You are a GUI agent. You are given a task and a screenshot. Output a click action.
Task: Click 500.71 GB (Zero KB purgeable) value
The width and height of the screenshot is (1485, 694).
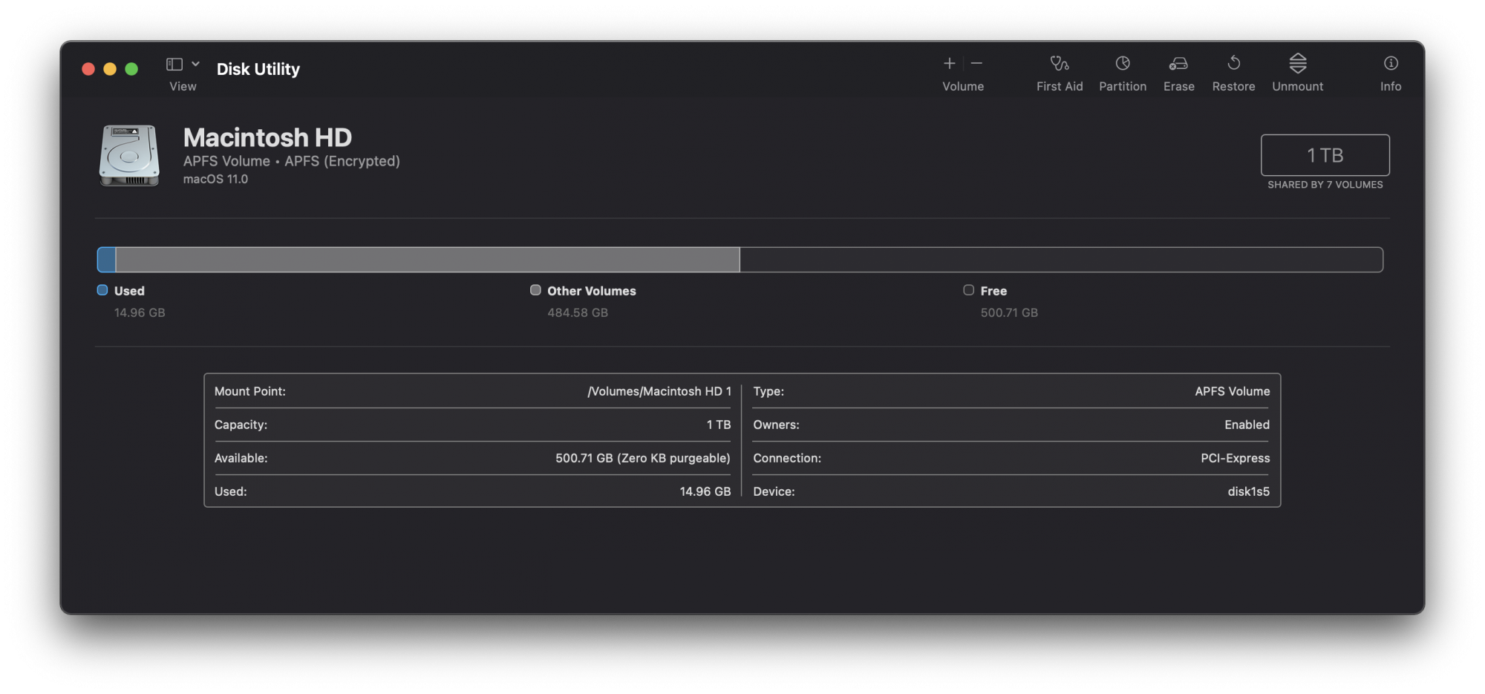click(643, 458)
